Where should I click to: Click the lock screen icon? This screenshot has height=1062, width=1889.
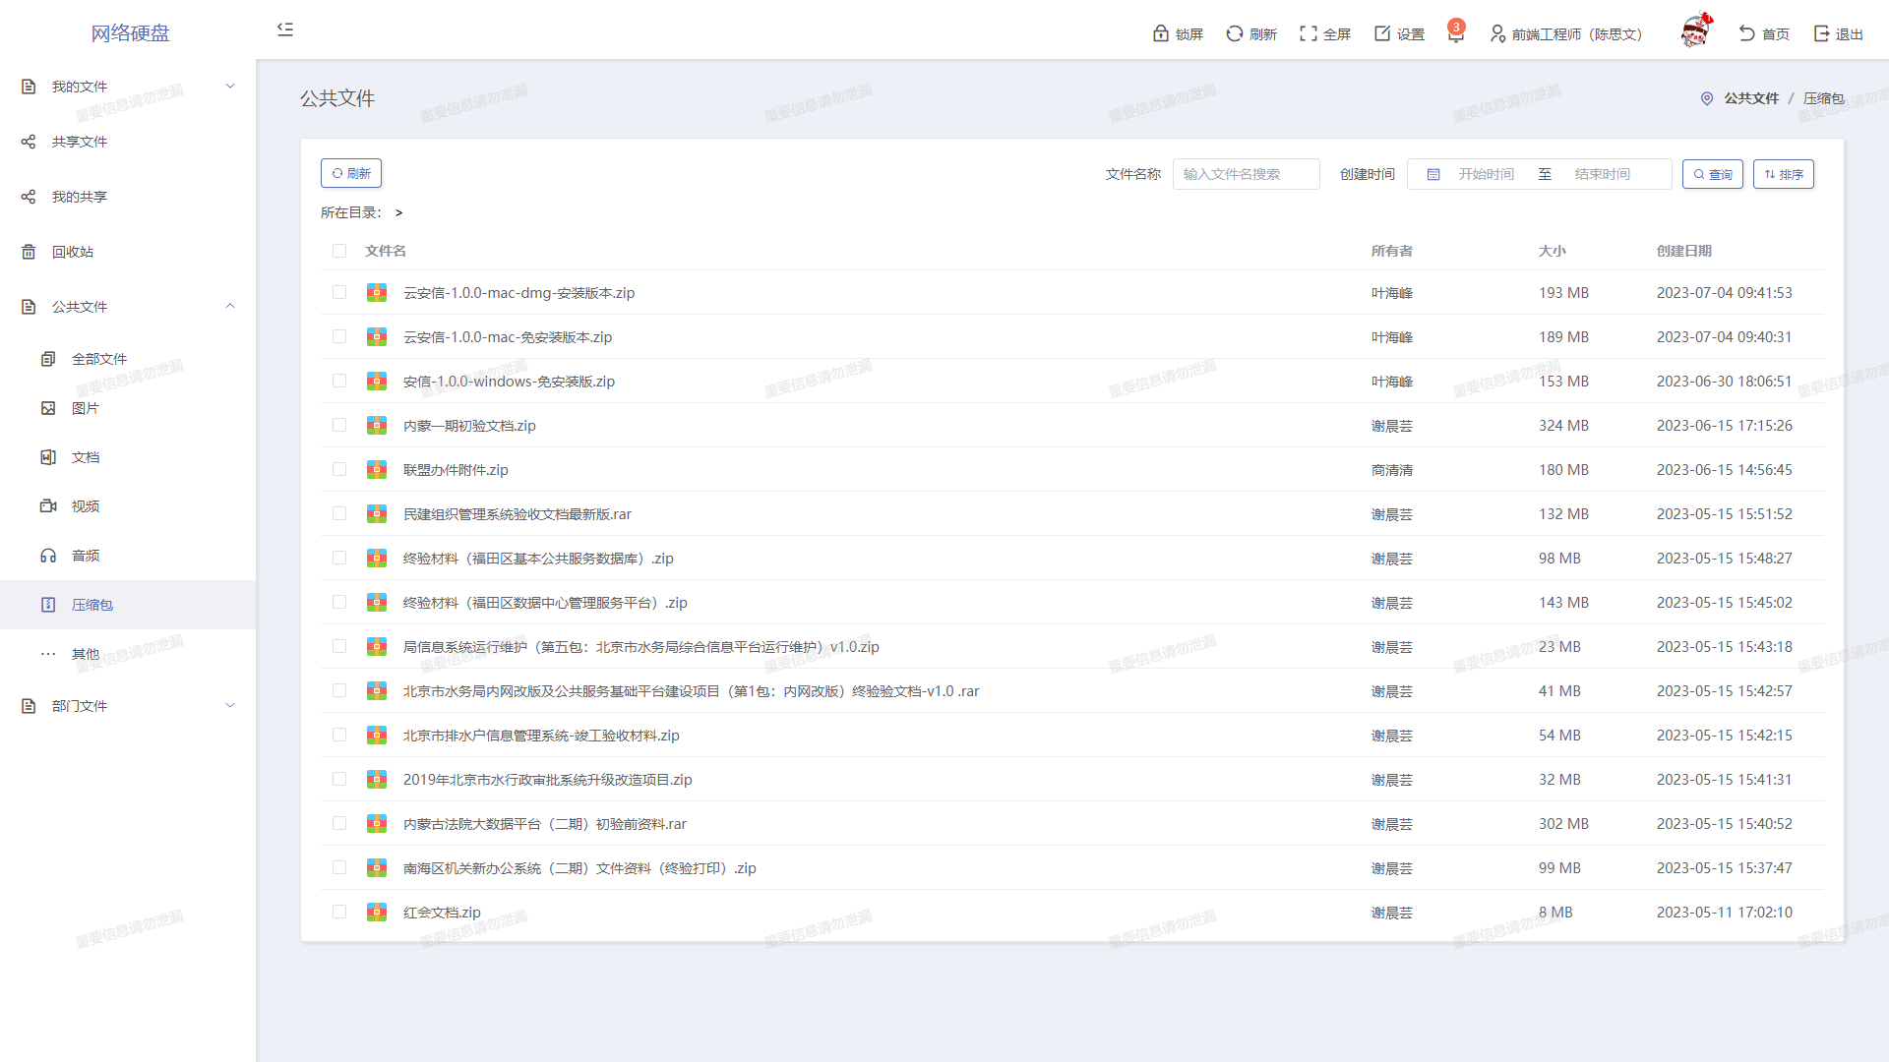(1161, 33)
